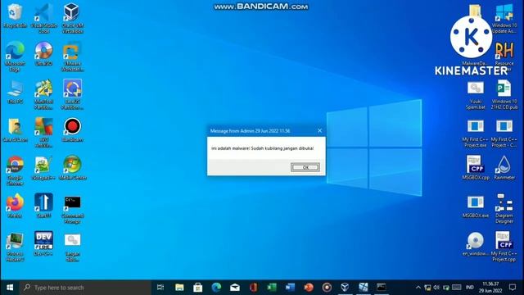Select the Rainmeter desktop shortcut
This screenshot has width=524, height=295.
(504, 168)
